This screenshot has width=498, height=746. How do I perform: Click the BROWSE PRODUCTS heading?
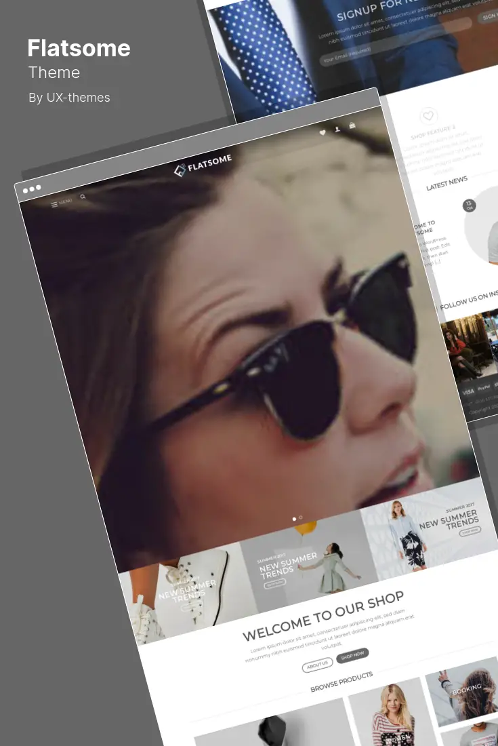coord(341,682)
